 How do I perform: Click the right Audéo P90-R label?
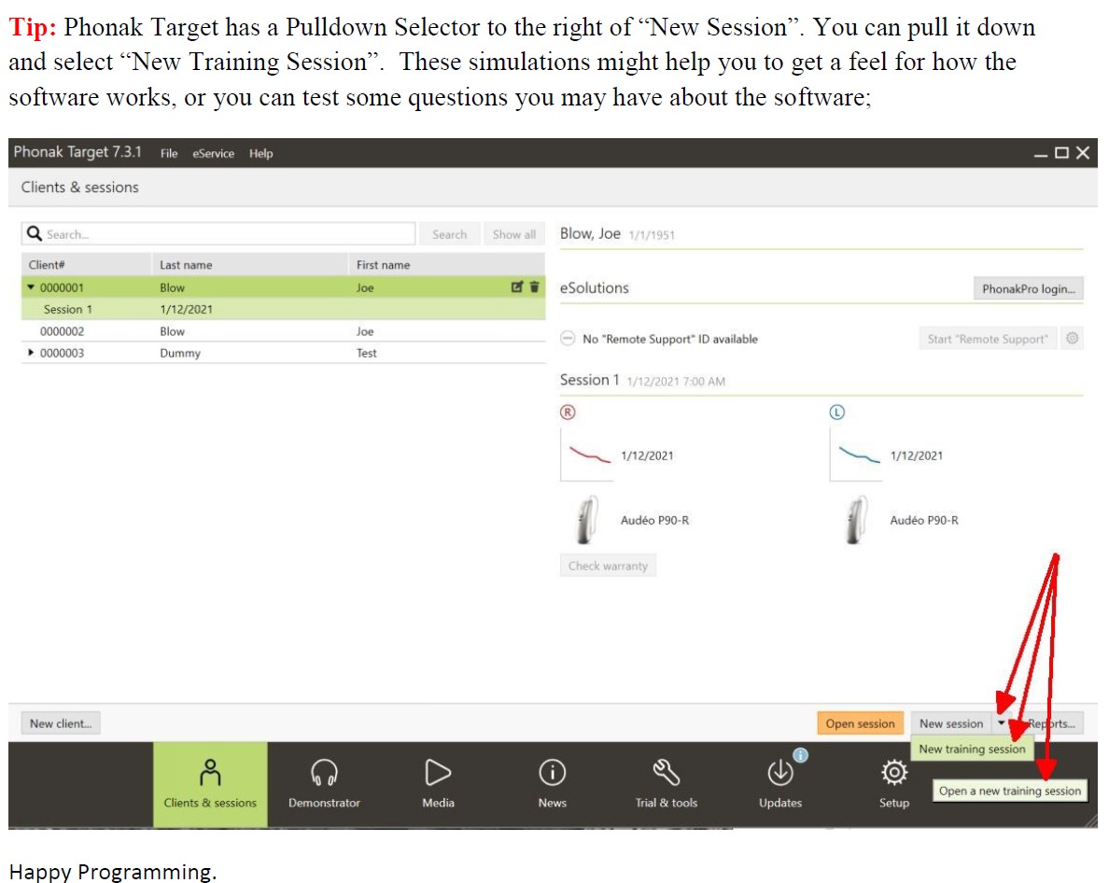click(654, 520)
